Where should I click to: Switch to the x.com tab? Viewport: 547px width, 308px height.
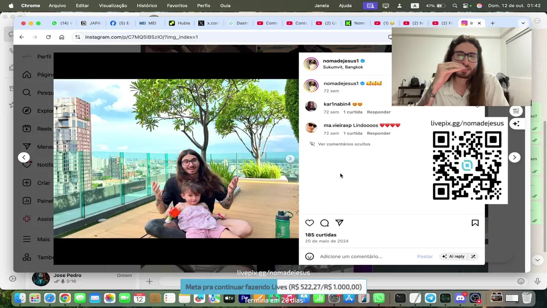pos(209,23)
